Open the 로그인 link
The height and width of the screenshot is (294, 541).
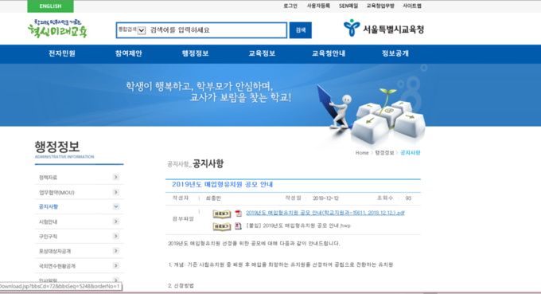(290, 6)
